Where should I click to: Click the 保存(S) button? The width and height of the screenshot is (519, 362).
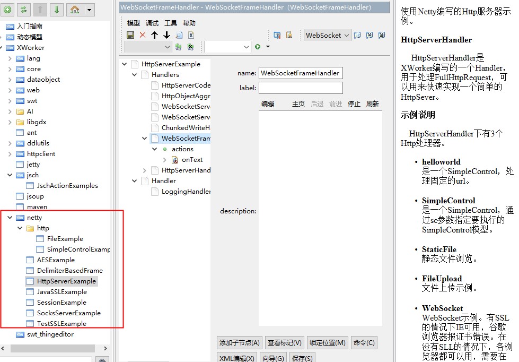click(302, 358)
